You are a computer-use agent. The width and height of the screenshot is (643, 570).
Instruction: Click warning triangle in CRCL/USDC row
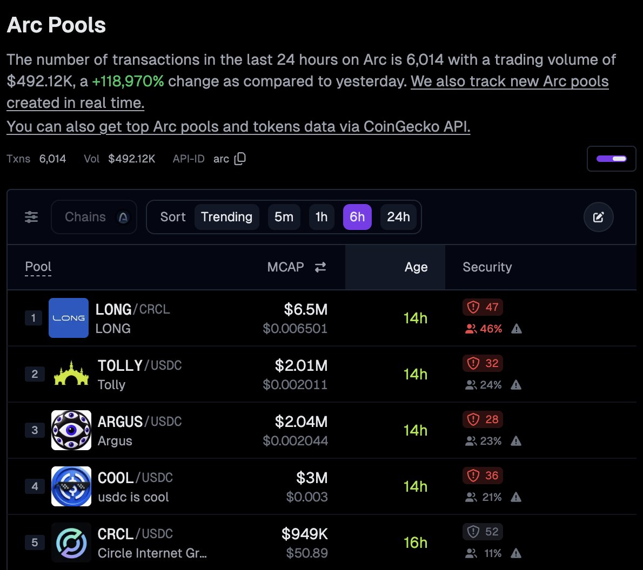point(516,553)
